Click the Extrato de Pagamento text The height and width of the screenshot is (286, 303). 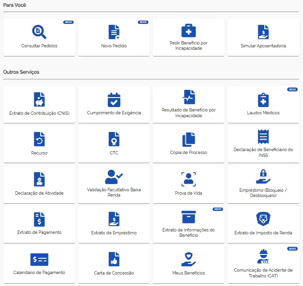(x=39, y=232)
